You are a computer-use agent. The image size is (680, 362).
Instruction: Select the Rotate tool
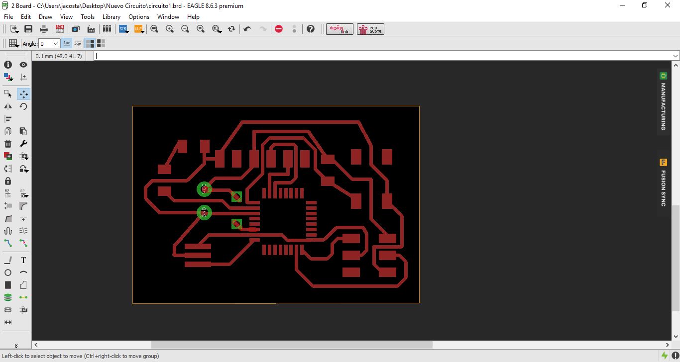point(23,106)
